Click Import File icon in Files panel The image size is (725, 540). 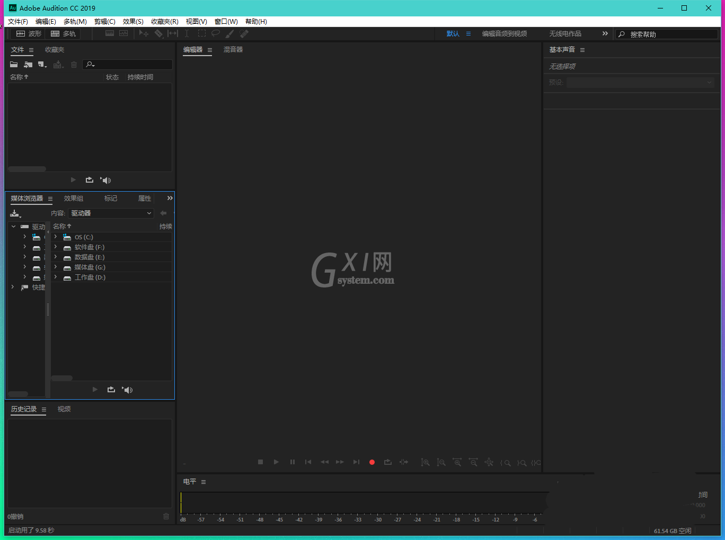pyautogui.click(x=28, y=65)
